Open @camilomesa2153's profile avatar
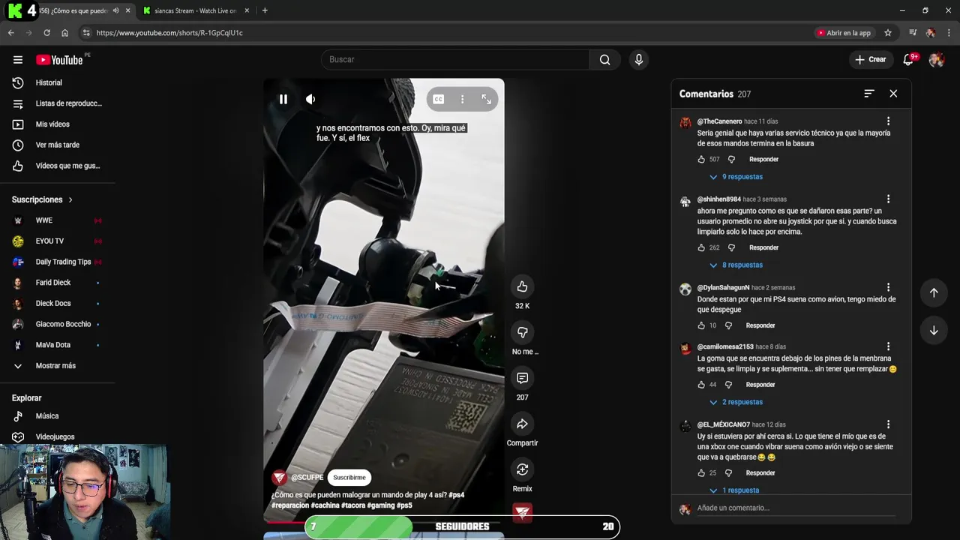The height and width of the screenshot is (540, 960). [x=685, y=349]
